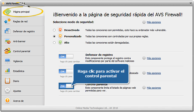Click the orange shield icon beside Personalizado
This screenshot has width=194, height=112.
pyautogui.click(x=60, y=36)
